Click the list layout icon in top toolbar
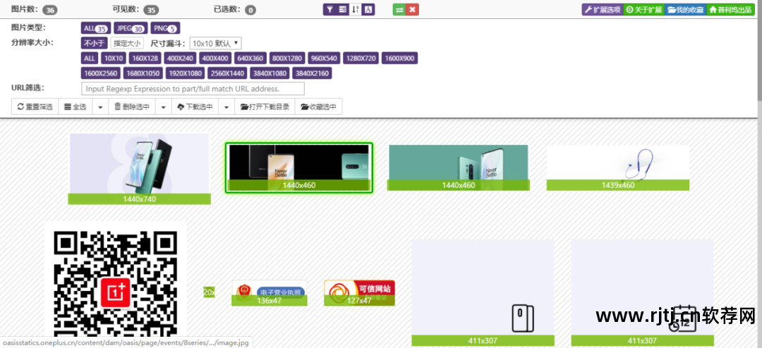The image size is (762, 348). 343,10
